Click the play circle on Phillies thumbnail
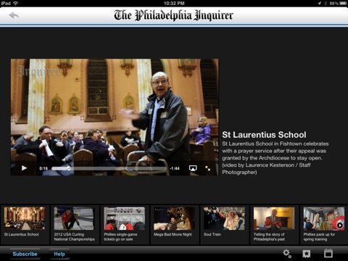This screenshot has width=348, height=261. coord(340,225)
